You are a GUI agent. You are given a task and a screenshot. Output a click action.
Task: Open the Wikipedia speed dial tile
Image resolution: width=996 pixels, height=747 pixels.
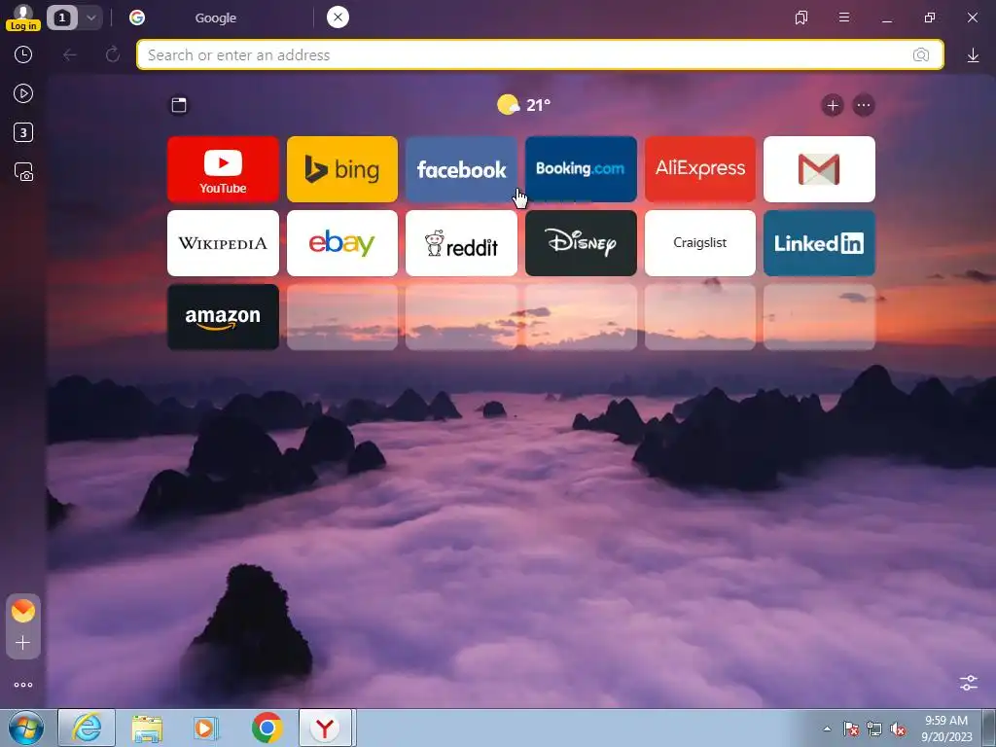tap(223, 243)
